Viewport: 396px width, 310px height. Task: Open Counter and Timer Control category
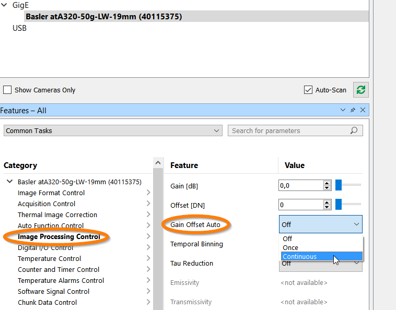click(59, 269)
